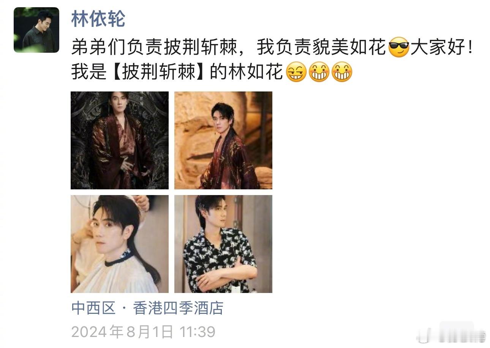Click the squinting laughing emoji
Screen dimensions: 490x348
click(x=296, y=72)
